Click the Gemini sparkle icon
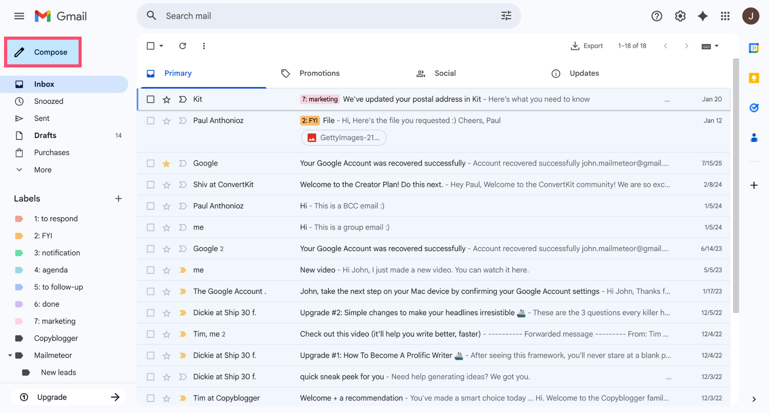 tap(702, 16)
